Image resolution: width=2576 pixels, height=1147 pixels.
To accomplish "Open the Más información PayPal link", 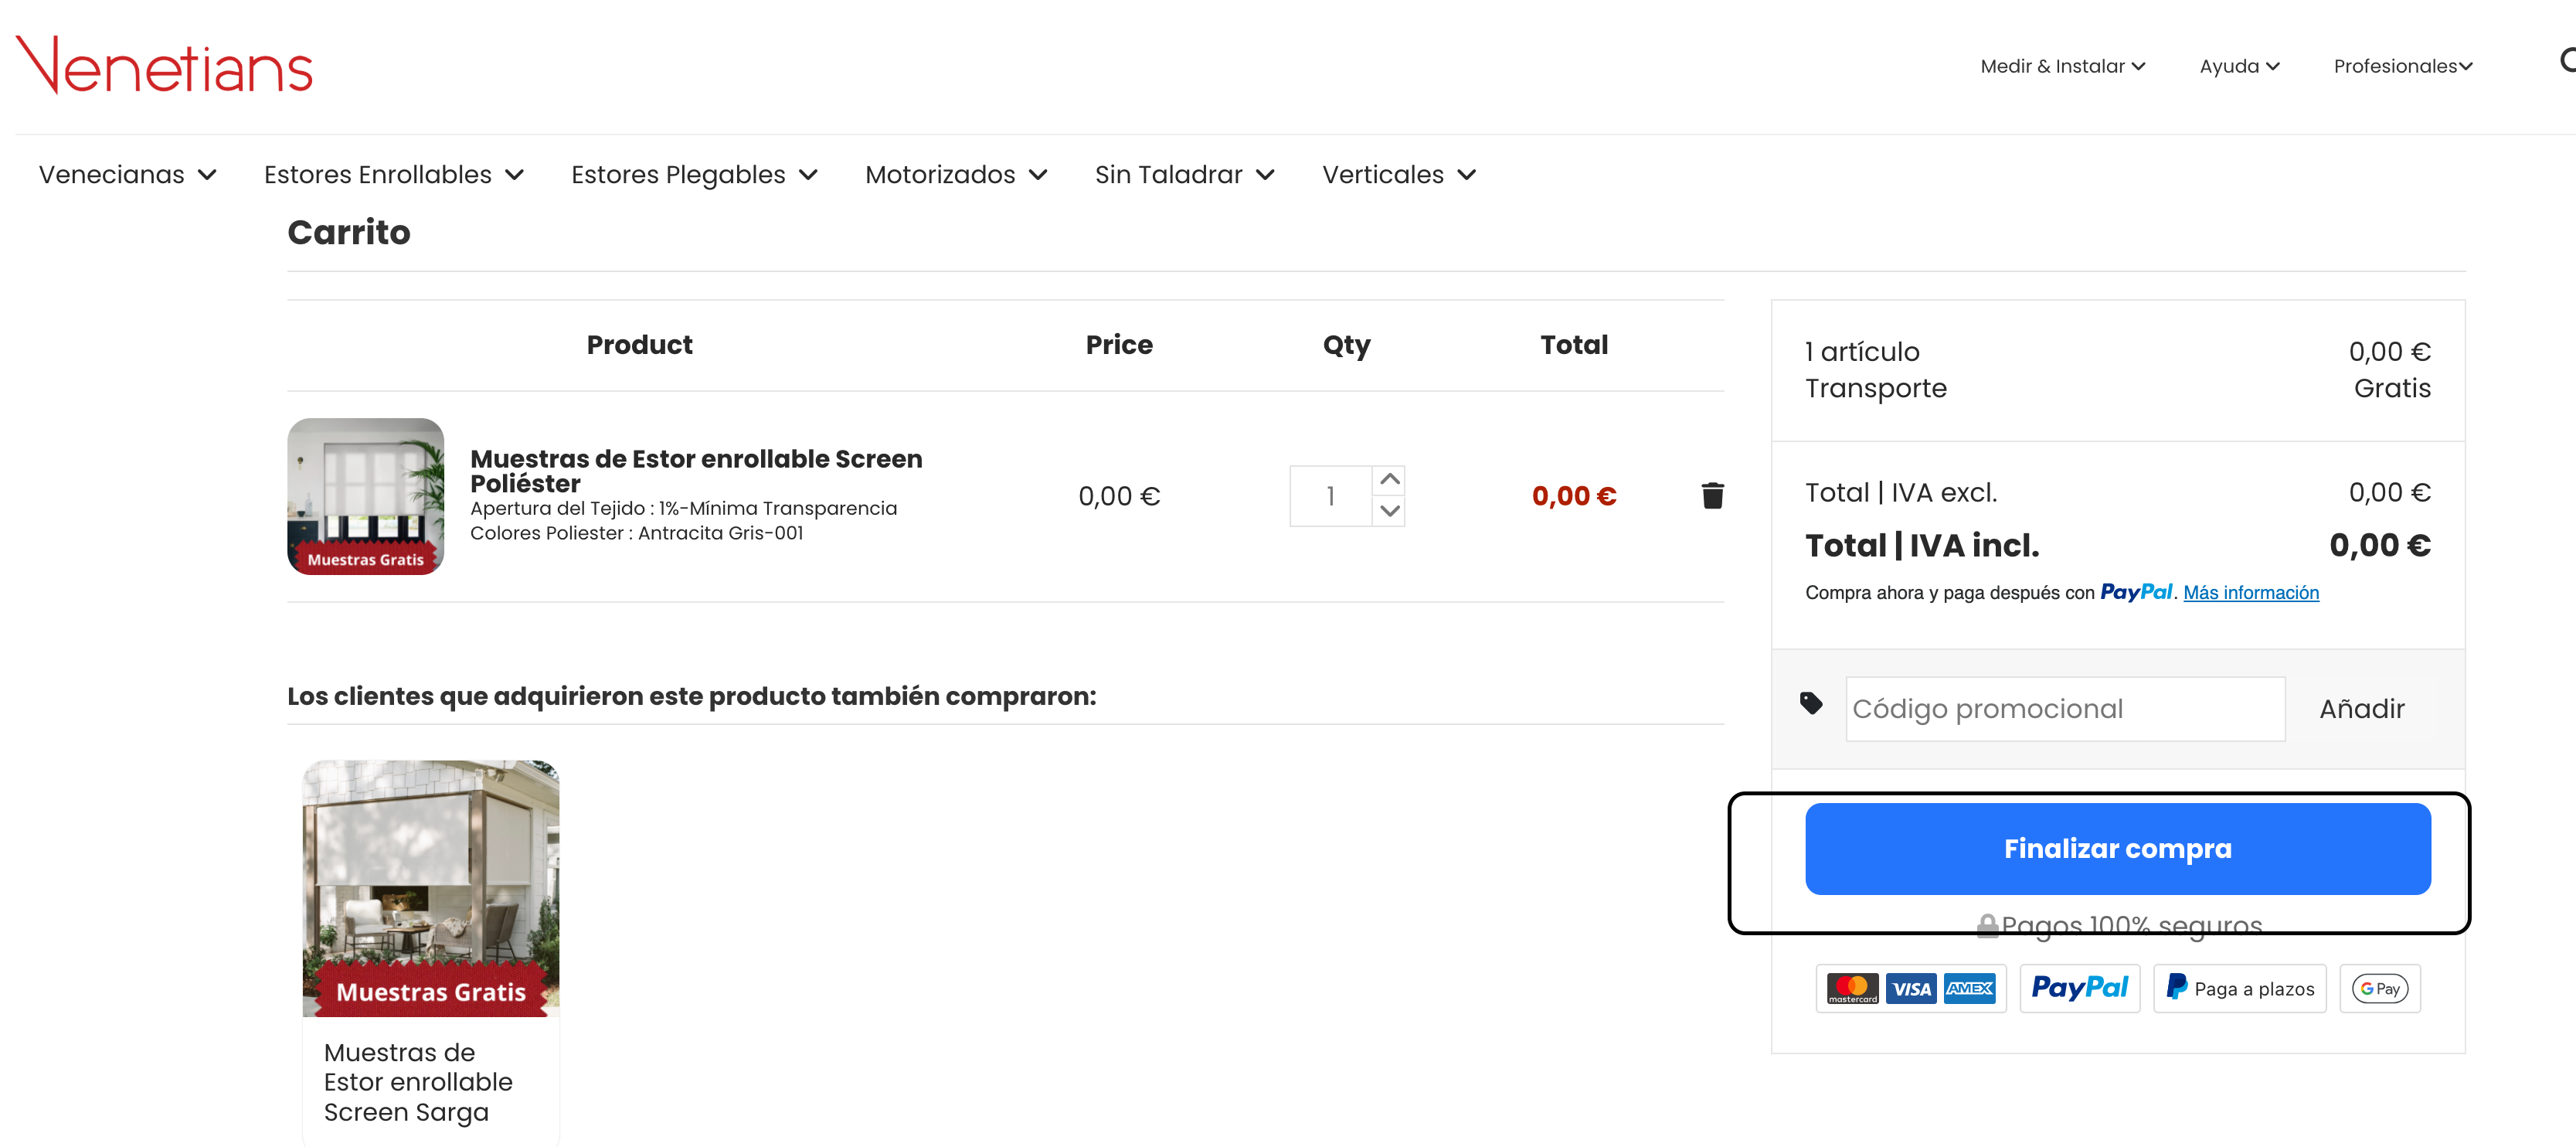I will coord(2250,593).
